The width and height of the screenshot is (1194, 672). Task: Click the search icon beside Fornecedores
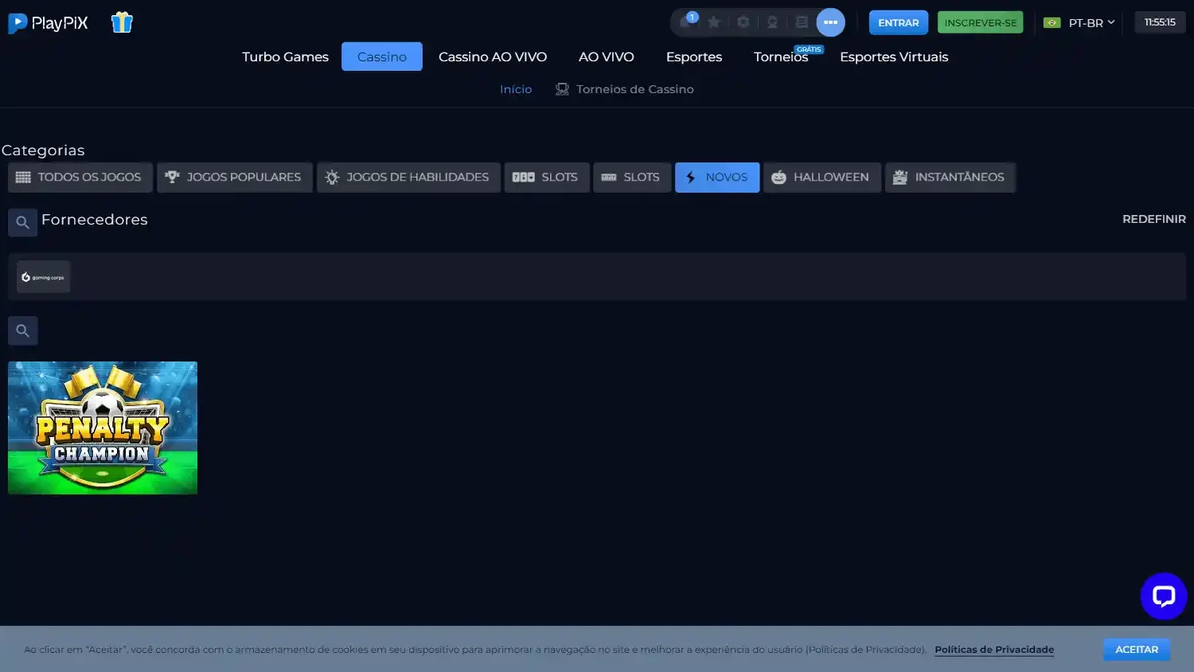coord(22,222)
